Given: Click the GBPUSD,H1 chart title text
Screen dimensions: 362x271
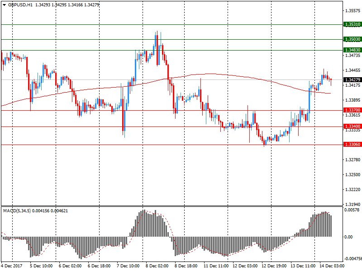Looking at the screenshot, I should (20, 5).
